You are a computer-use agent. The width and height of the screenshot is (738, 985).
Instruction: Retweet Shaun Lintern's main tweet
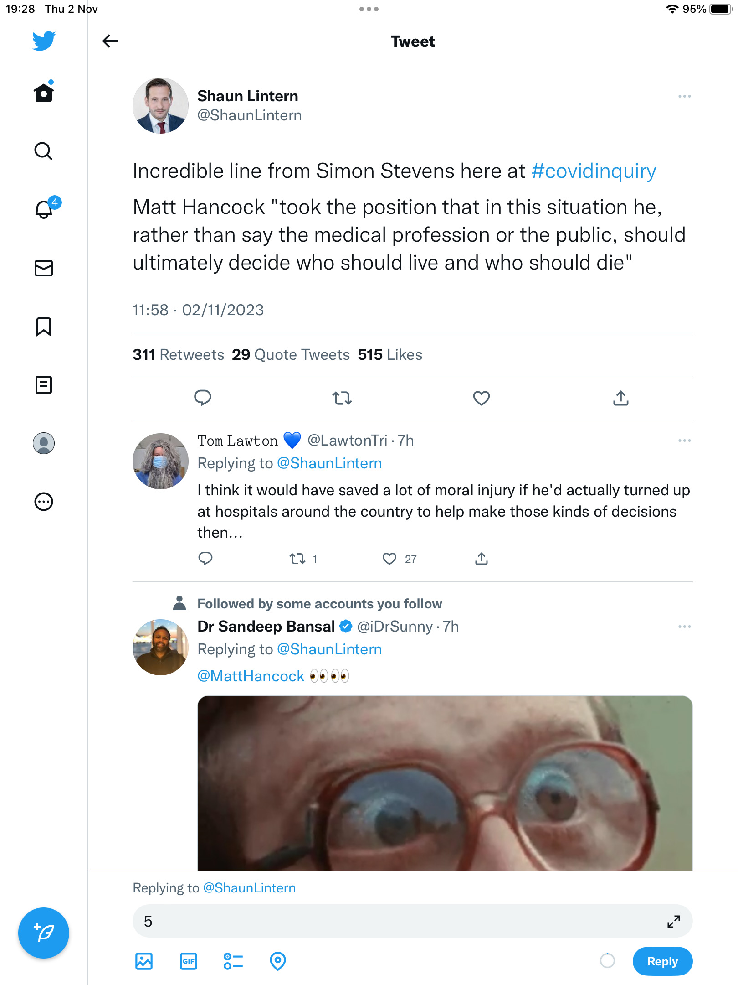coord(342,398)
